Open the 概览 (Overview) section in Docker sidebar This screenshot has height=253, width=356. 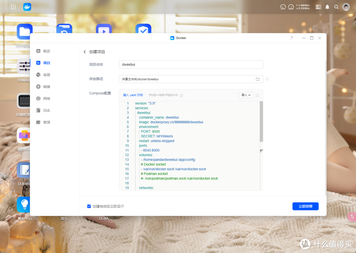click(46, 51)
